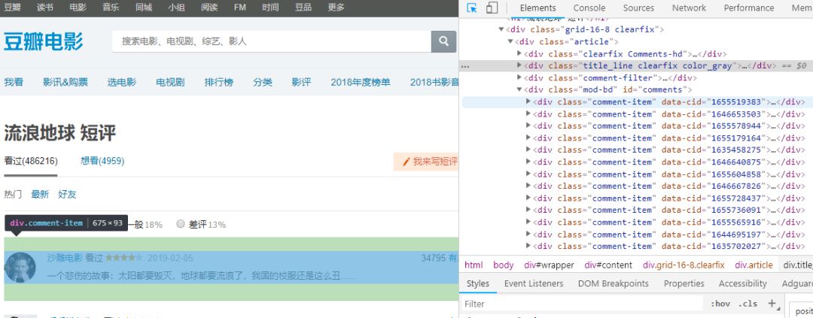Open the Accessibility pane tab

click(742, 283)
